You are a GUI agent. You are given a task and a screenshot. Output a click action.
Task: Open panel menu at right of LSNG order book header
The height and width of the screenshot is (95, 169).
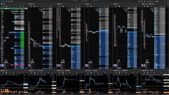click(x=55, y=4)
